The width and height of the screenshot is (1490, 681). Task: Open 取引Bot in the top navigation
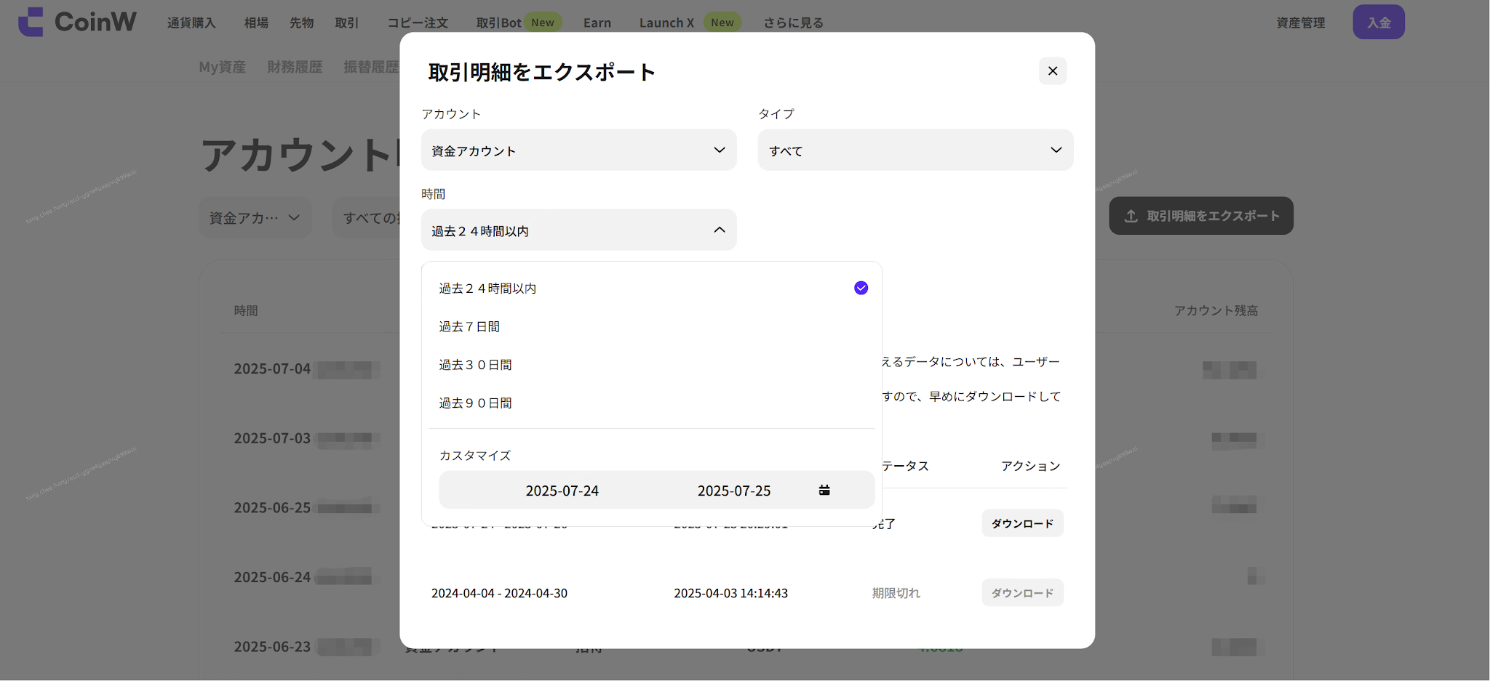click(x=498, y=23)
